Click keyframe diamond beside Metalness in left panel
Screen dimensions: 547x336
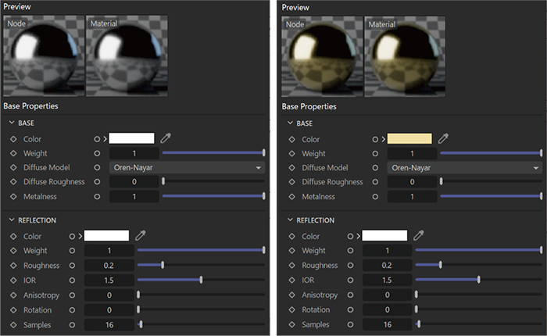tap(13, 197)
